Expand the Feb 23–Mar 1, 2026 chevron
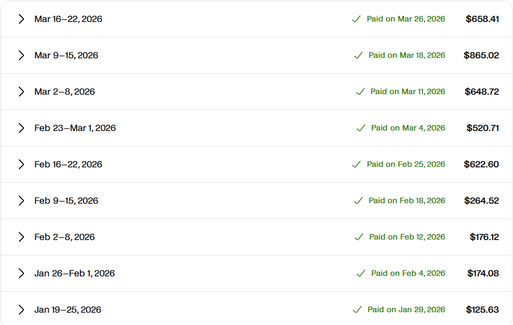Image resolution: width=513 pixels, height=325 pixels. (22, 128)
